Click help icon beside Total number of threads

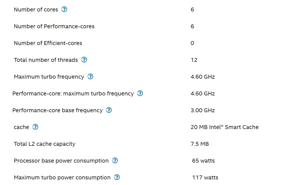pyautogui.click(x=84, y=60)
